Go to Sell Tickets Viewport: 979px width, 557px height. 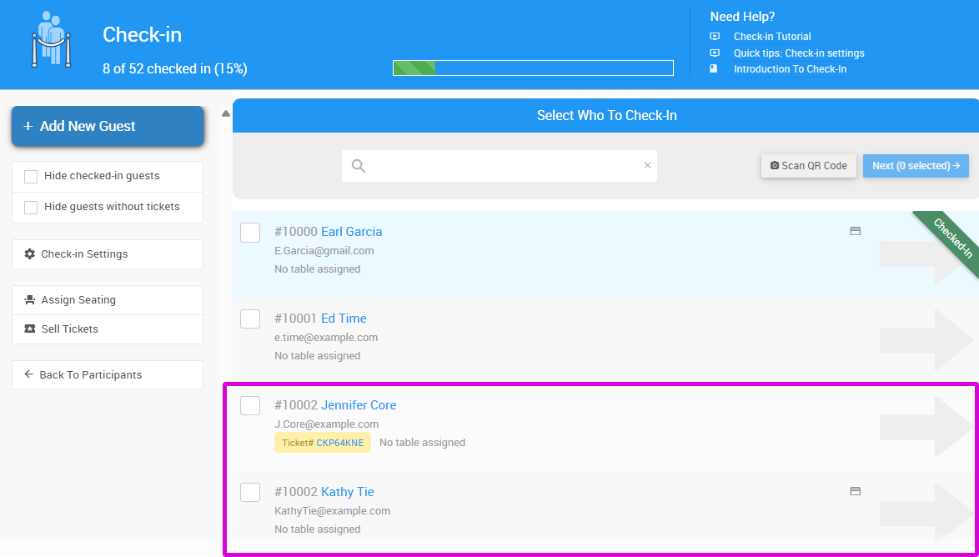pos(69,329)
